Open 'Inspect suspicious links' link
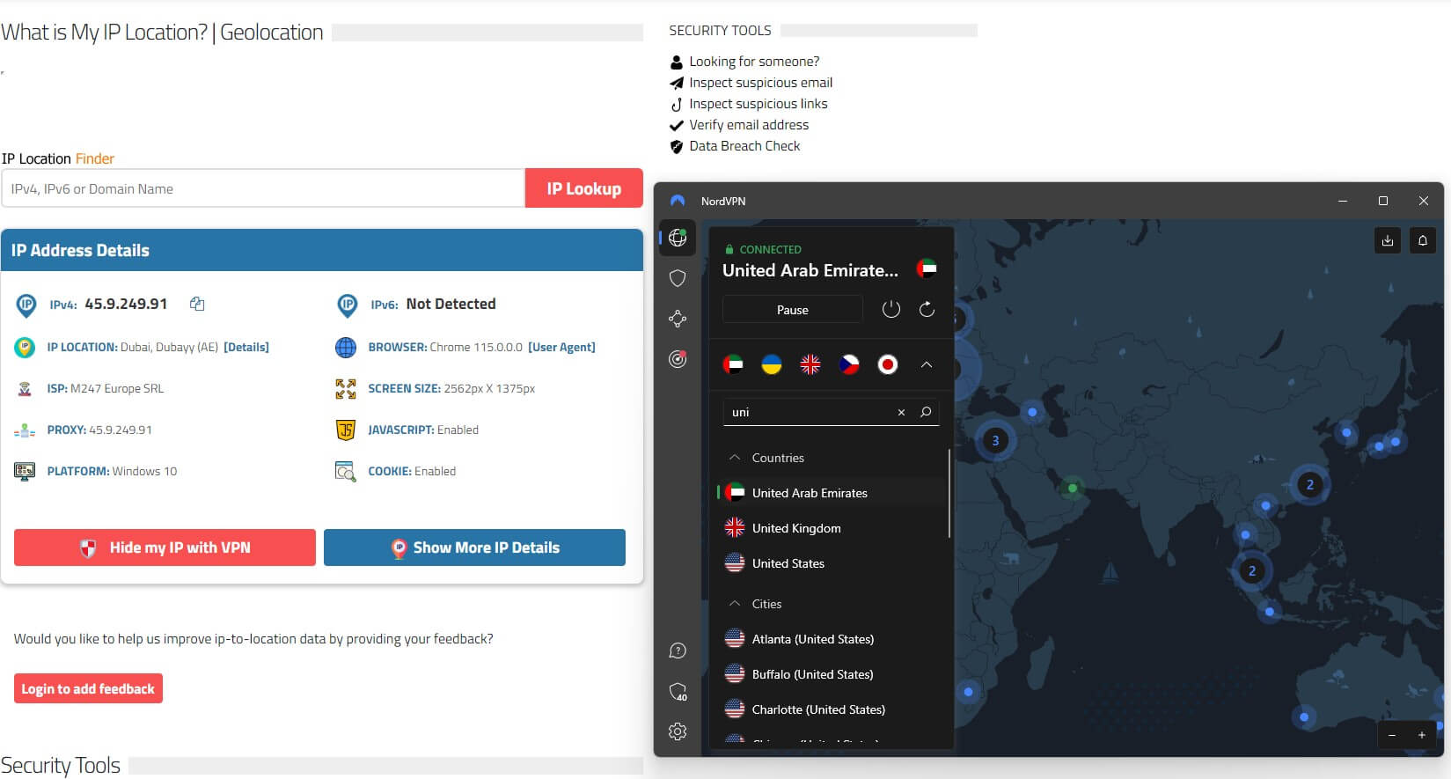 758,104
